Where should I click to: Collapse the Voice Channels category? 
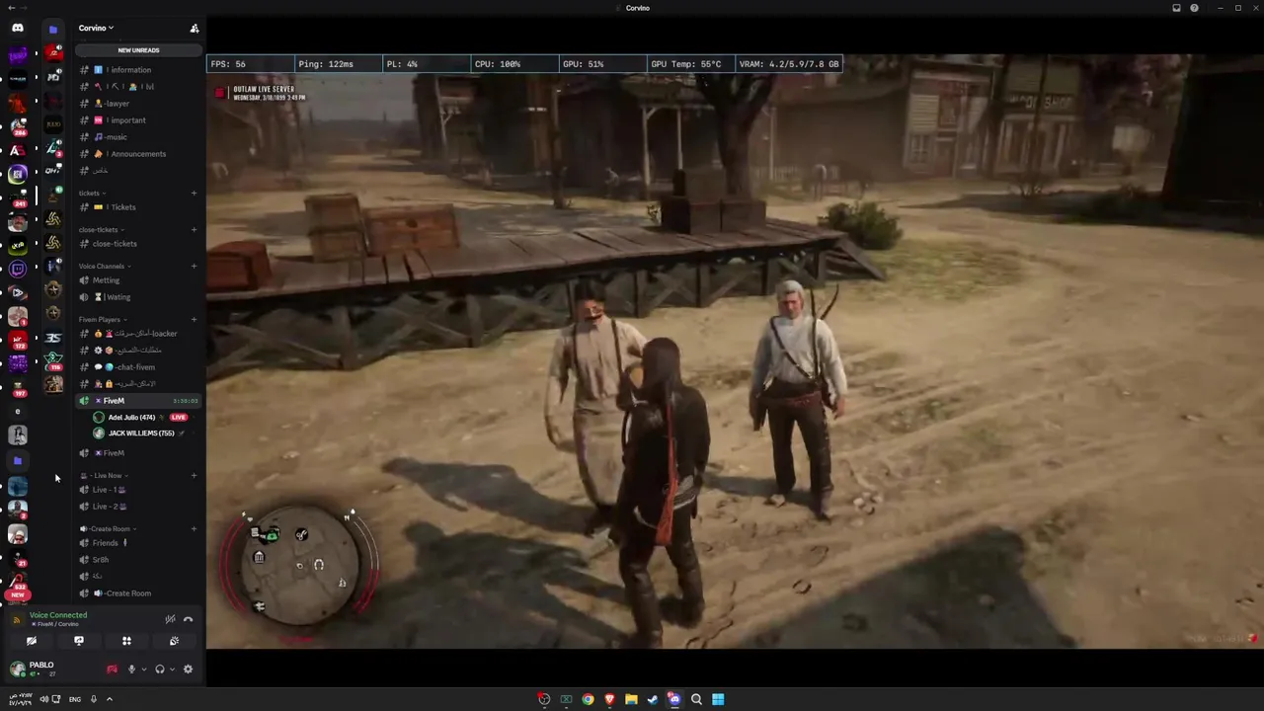tap(105, 267)
